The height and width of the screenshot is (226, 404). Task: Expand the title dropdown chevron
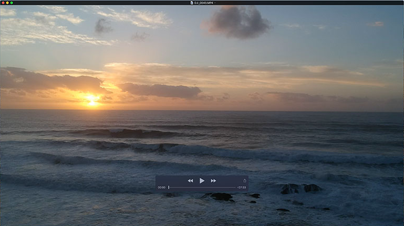click(215, 3)
